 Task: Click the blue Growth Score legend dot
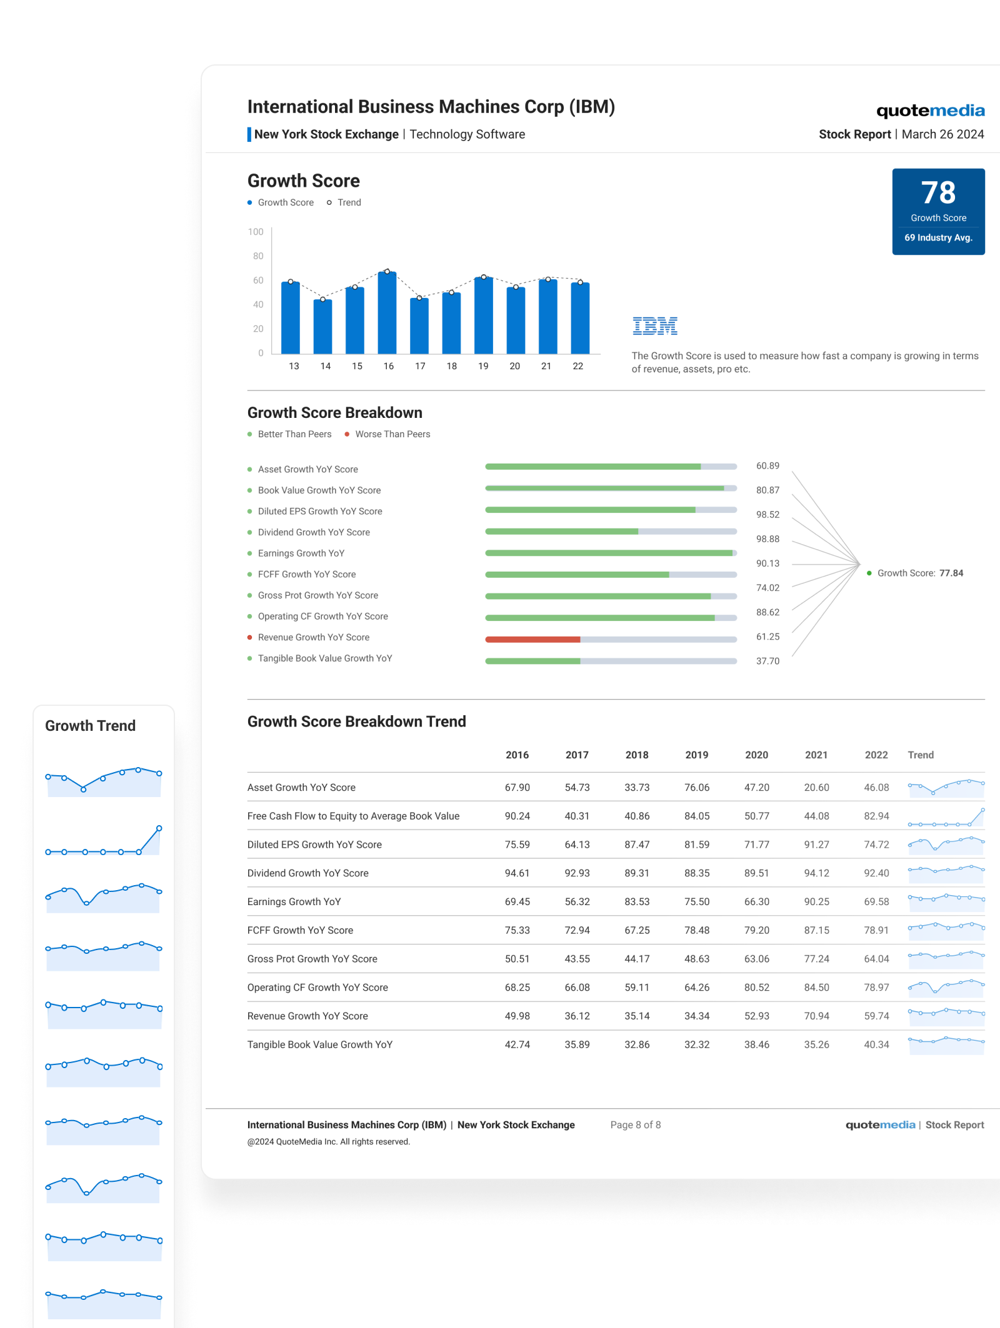pyautogui.click(x=250, y=202)
